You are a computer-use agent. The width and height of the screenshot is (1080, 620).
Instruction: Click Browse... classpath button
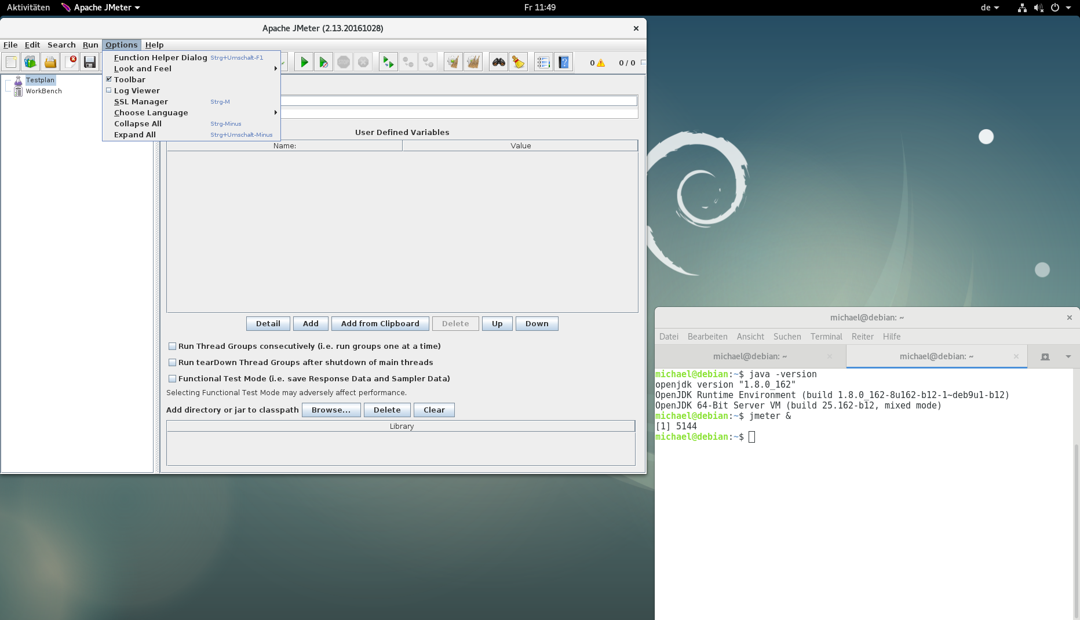331,410
